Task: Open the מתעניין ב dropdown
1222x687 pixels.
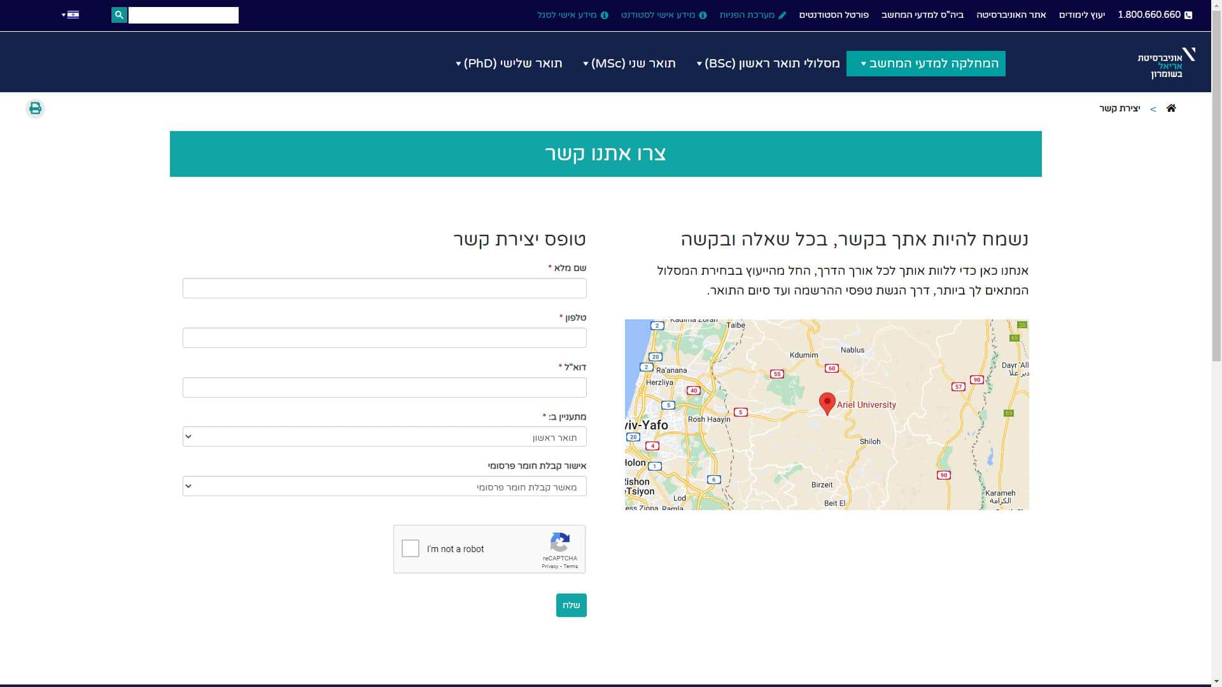Action: 384,437
